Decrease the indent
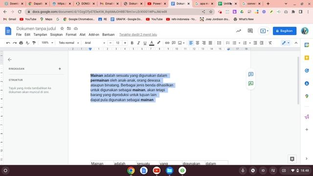 coord(255,43)
